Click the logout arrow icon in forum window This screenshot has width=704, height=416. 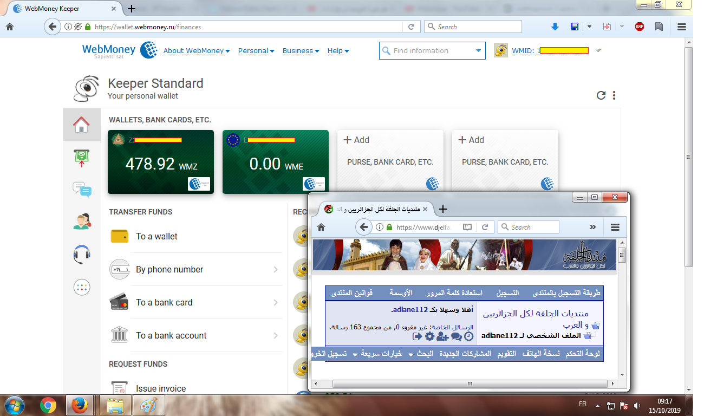pyautogui.click(x=417, y=336)
